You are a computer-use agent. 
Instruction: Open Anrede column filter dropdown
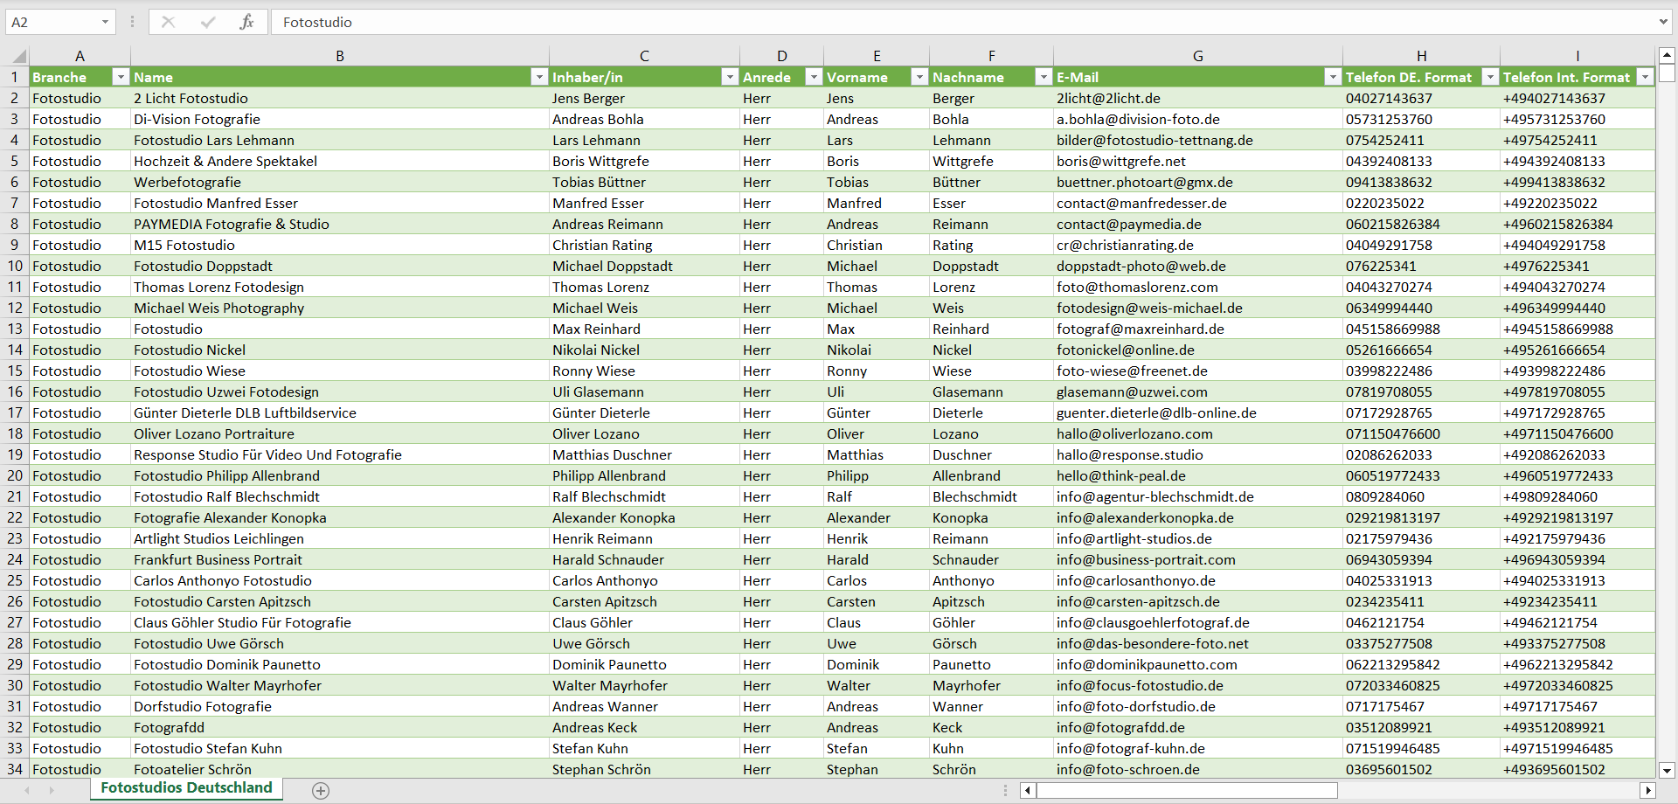pyautogui.click(x=814, y=77)
